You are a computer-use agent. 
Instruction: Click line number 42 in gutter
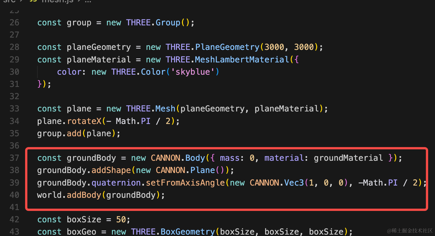coord(14,219)
